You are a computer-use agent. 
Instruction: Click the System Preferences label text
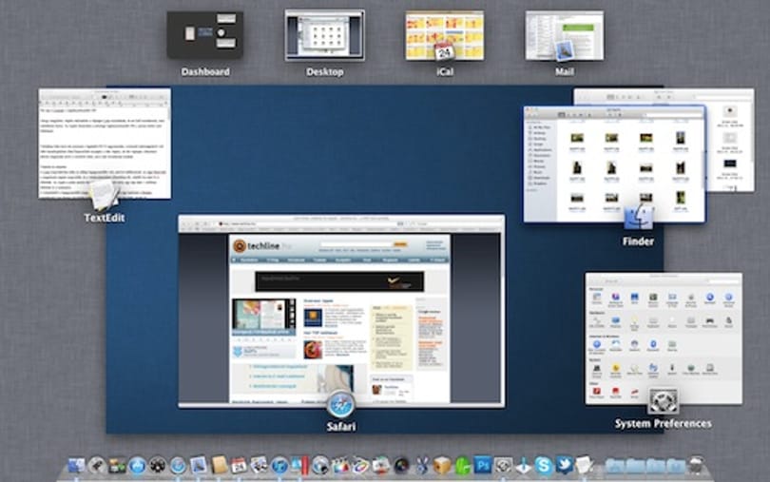coord(664,423)
